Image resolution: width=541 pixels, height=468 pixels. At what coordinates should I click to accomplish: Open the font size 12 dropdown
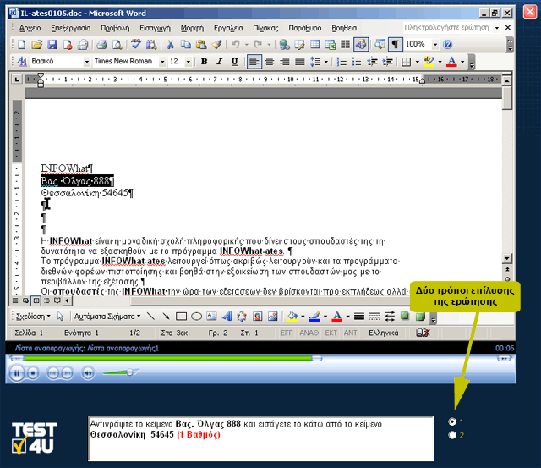click(189, 62)
